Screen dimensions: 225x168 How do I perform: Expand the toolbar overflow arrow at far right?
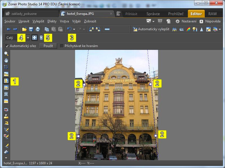220,29
